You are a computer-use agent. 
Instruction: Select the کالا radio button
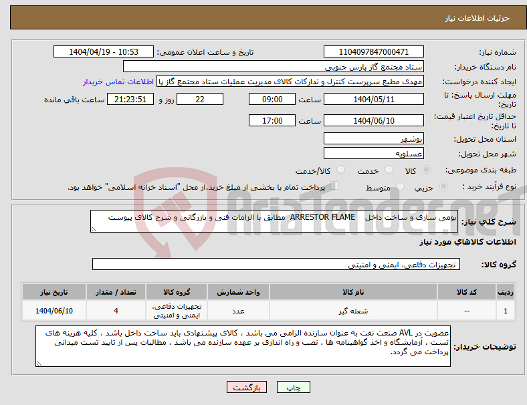426,170
